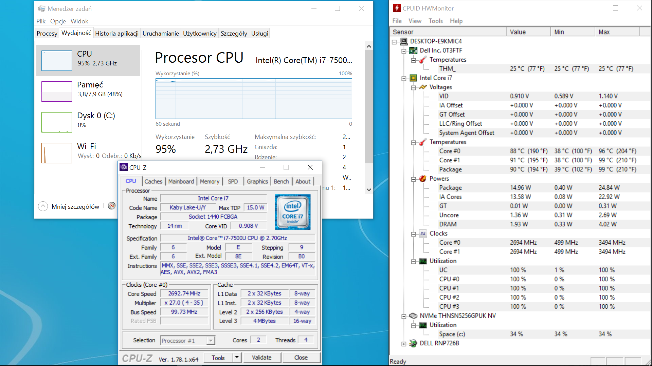
Task: Open HWMonitor View menu
Action: tap(415, 21)
